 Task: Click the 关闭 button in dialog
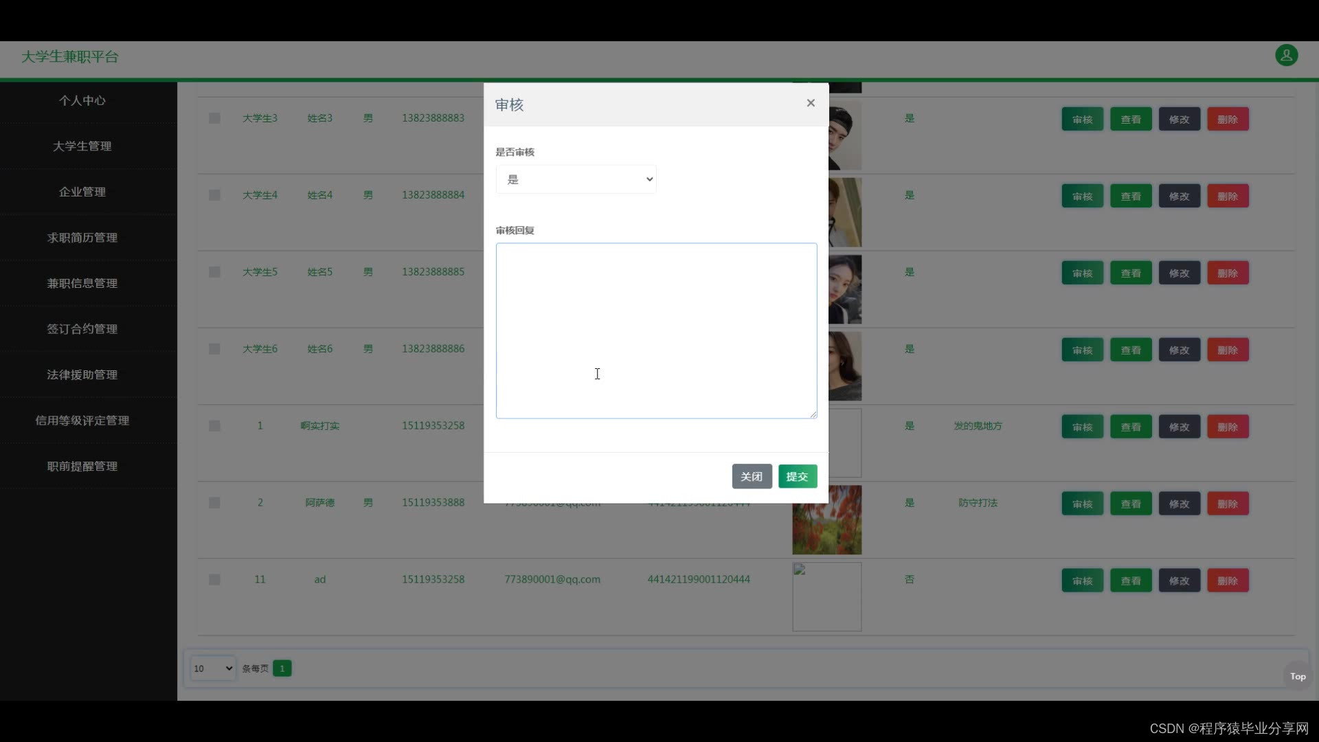pos(752,476)
